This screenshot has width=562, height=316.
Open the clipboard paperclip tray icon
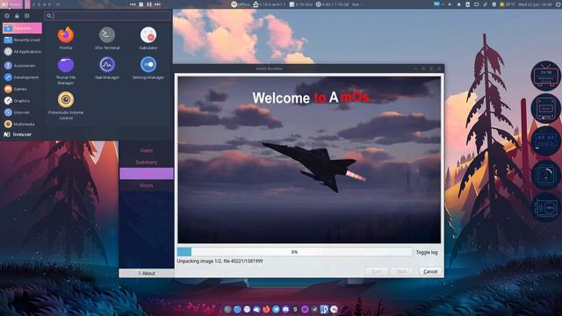click(x=486, y=4)
